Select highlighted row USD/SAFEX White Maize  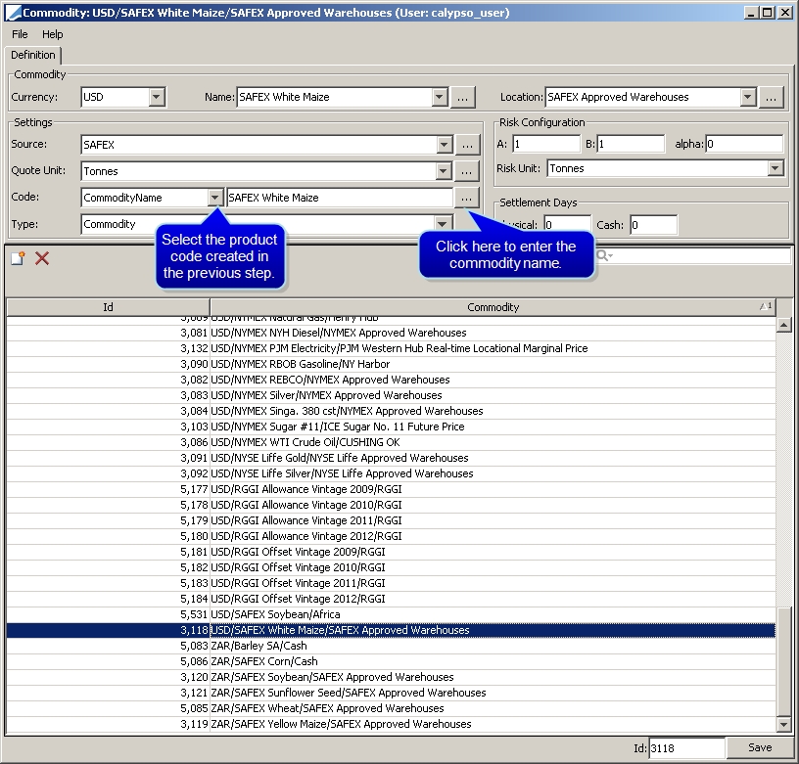coord(391,630)
